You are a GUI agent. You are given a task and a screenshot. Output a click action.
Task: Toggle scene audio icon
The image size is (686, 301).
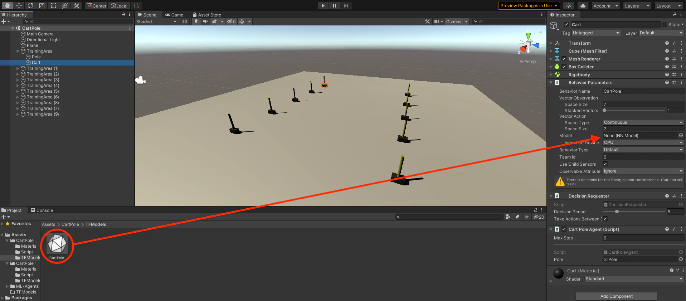tap(205, 21)
